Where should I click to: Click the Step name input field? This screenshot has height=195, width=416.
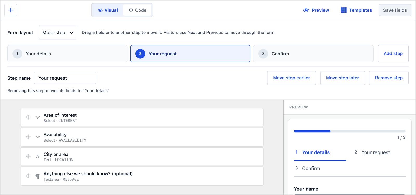[x=65, y=78]
